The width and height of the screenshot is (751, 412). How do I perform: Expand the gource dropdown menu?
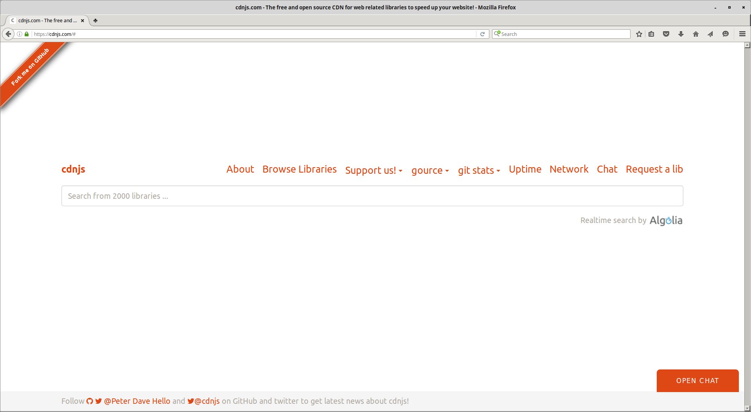430,170
